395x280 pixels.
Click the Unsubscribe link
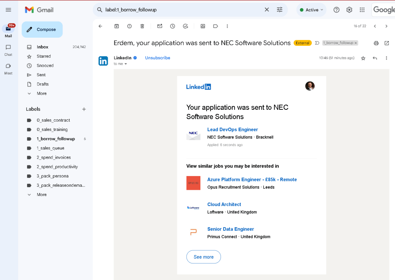pyautogui.click(x=158, y=58)
